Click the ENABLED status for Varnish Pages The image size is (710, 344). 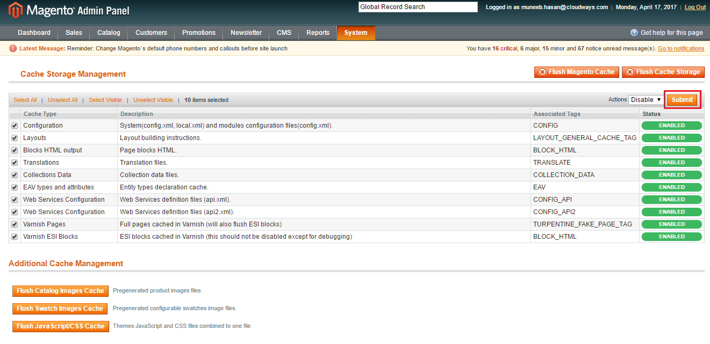pos(672,224)
